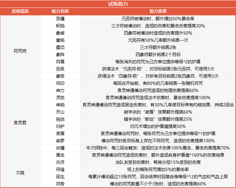The width and height of the screenshot is (236, 188).
Task: Click the 盾击 ability name
Action: pyautogui.click(x=60, y=155)
